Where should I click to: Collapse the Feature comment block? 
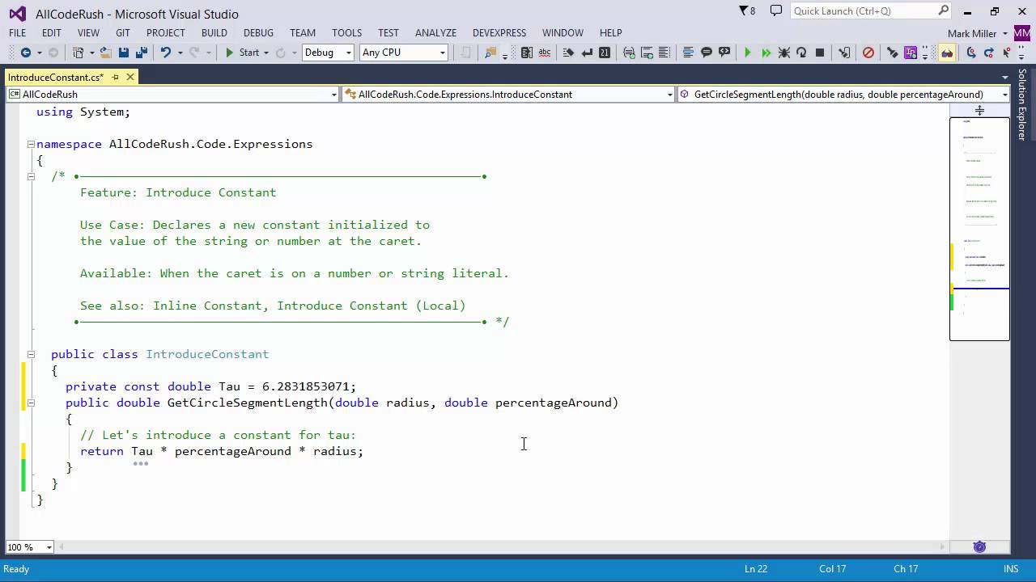pos(31,176)
